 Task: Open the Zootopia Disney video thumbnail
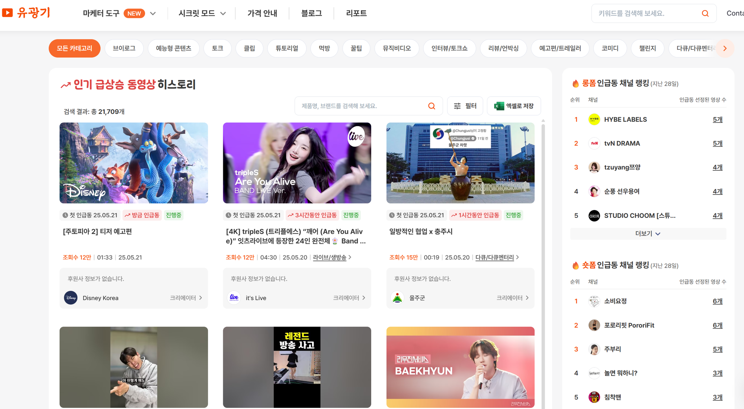coord(134,163)
